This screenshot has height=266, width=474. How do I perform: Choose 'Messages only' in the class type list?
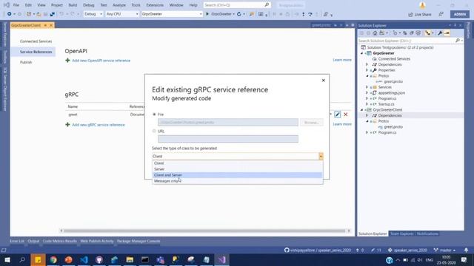(237, 181)
